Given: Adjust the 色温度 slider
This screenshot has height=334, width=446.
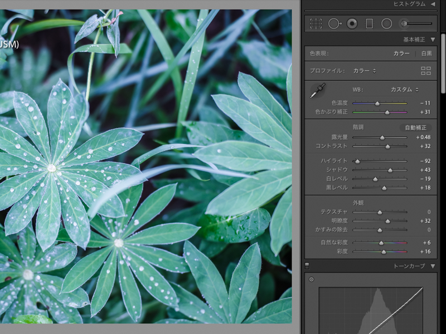Looking at the screenshot, I should click(x=380, y=104).
